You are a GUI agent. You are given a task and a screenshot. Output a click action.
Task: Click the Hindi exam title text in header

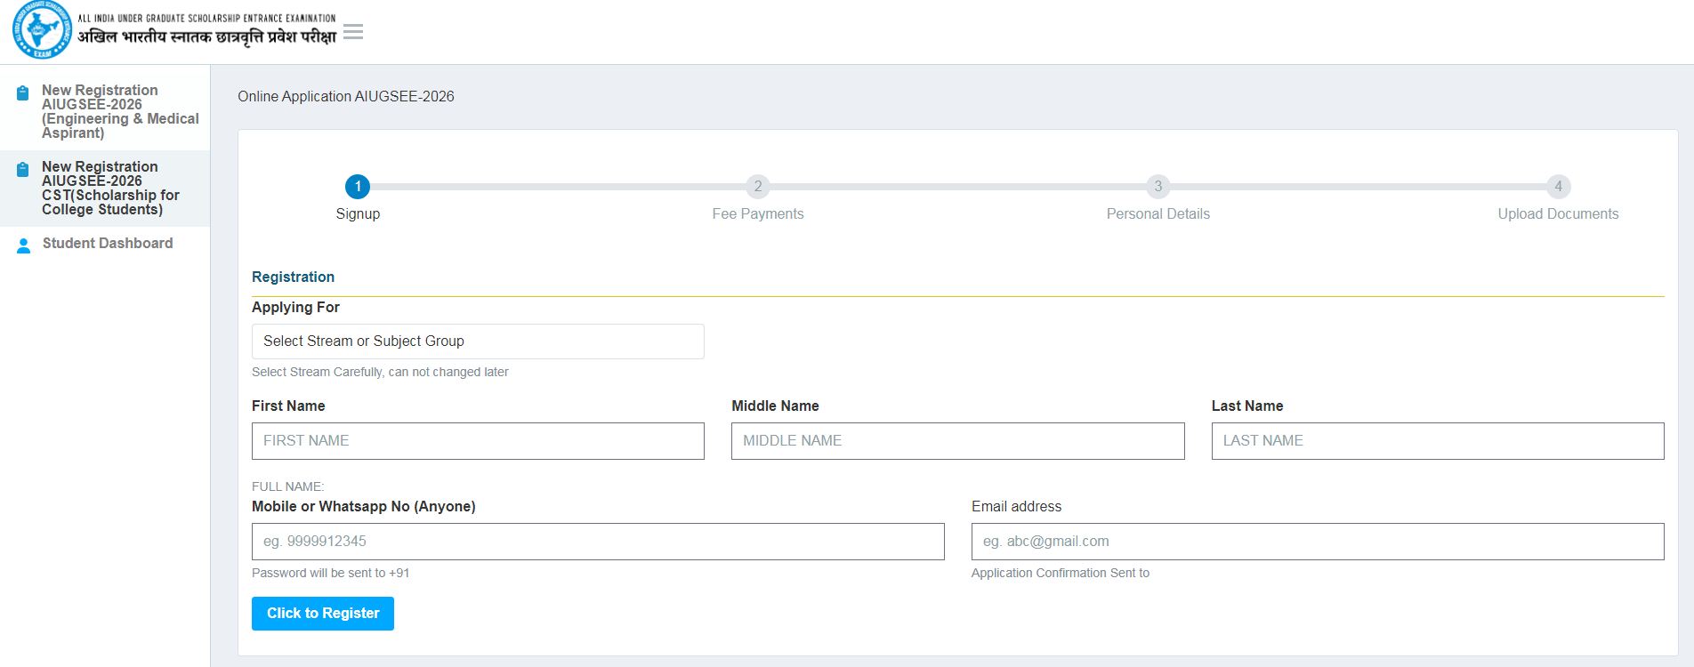206,37
